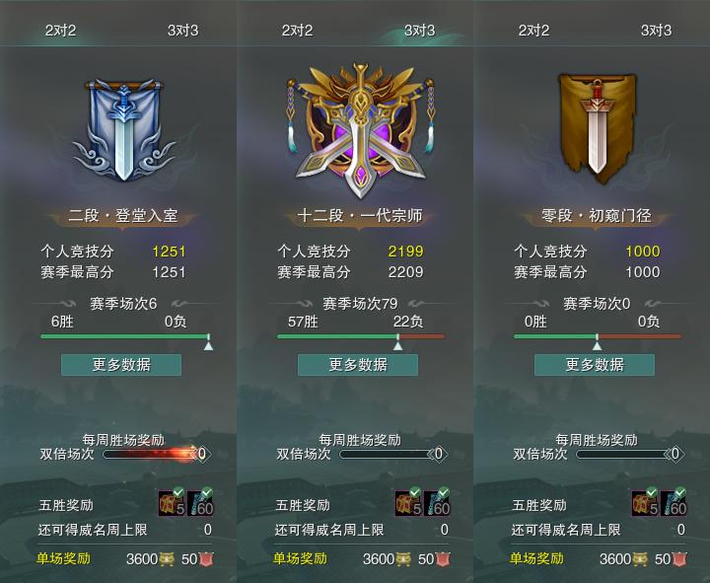
Task: Click the red shield icon next to 50 in middle panel
Action: click(x=443, y=559)
